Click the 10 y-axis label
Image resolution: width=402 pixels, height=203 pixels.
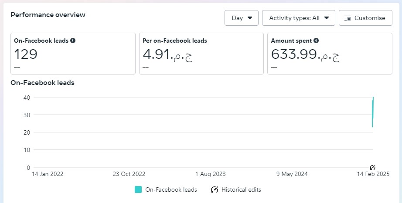point(27,150)
